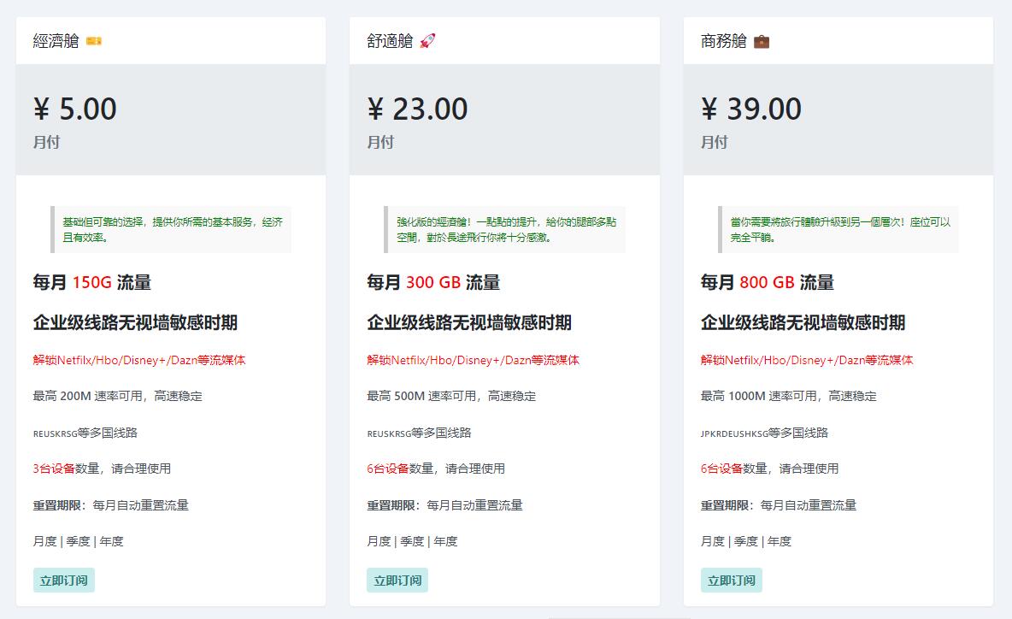Click the 3台设备 device limit text
The height and width of the screenshot is (619, 1012).
click(54, 469)
